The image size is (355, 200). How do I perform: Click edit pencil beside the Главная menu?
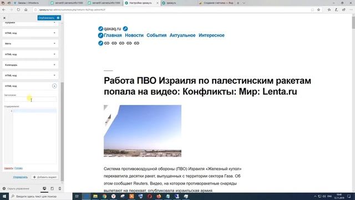(x=101, y=36)
